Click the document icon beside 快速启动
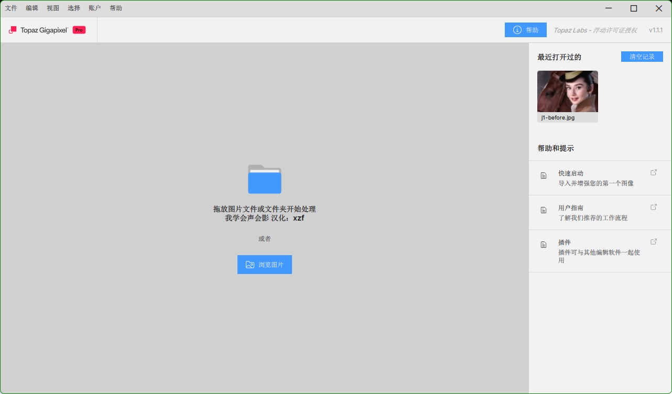Viewport: 672px width, 394px height. pos(544,176)
